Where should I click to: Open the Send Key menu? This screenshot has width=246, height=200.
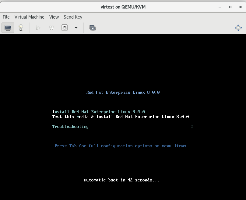pyautogui.click(x=73, y=17)
